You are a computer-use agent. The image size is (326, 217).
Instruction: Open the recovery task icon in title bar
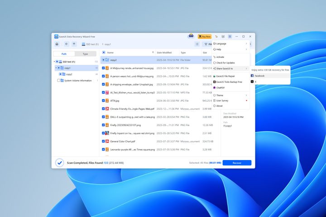(x=223, y=36)
